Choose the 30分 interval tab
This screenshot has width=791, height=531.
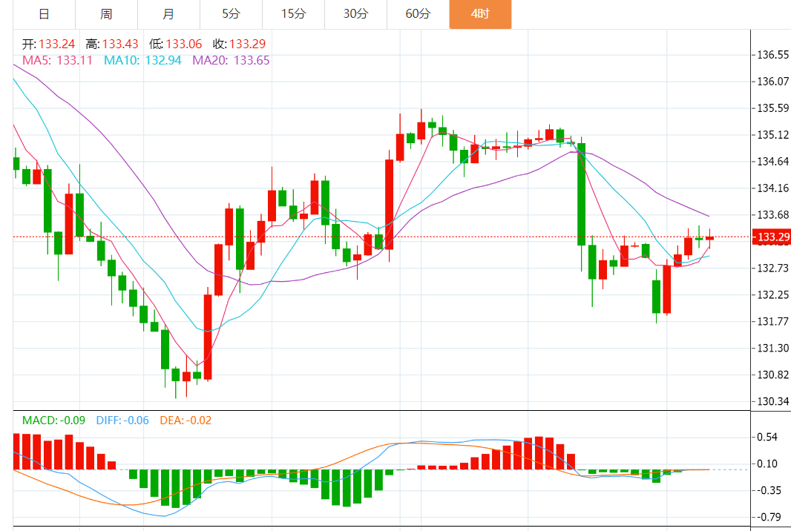(x=355, y=14)
